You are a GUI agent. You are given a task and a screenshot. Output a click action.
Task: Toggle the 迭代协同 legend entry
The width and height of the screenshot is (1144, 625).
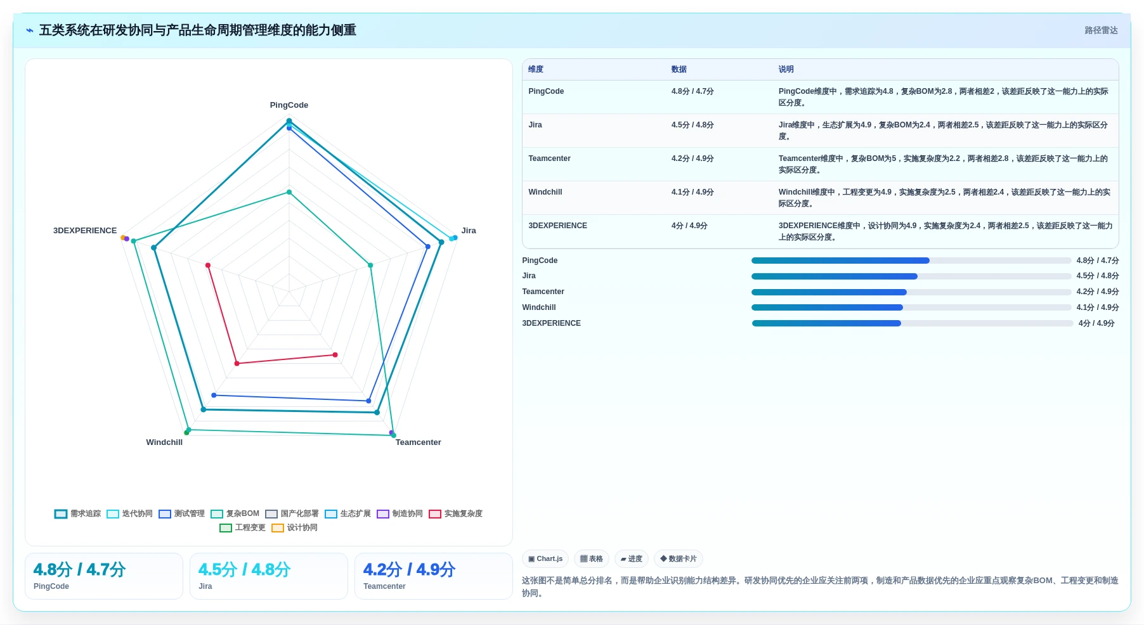tap(130, 514)
